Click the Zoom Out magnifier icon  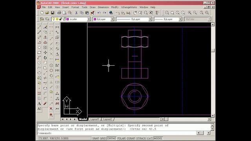[195, 13]
